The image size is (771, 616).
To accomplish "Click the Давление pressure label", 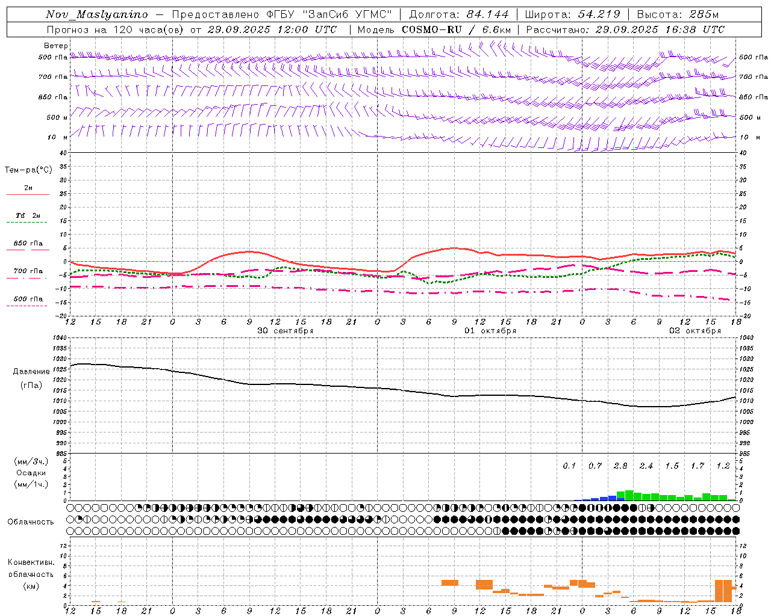I will [31, 372].
